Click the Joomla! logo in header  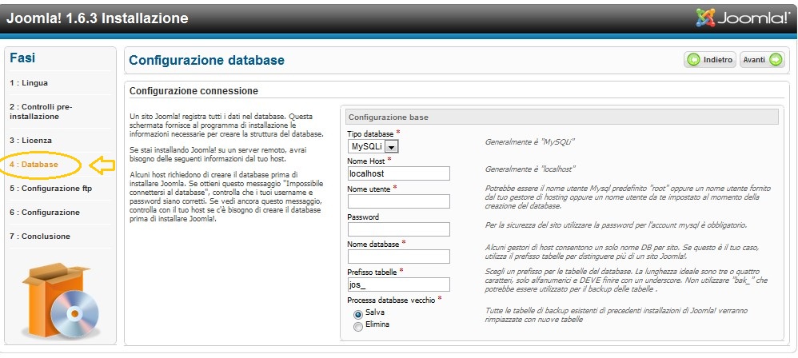pyautogui.click(x=744, y=18)
